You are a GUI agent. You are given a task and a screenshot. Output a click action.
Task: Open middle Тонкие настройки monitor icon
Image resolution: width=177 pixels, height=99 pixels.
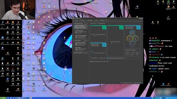coord(132,54)
